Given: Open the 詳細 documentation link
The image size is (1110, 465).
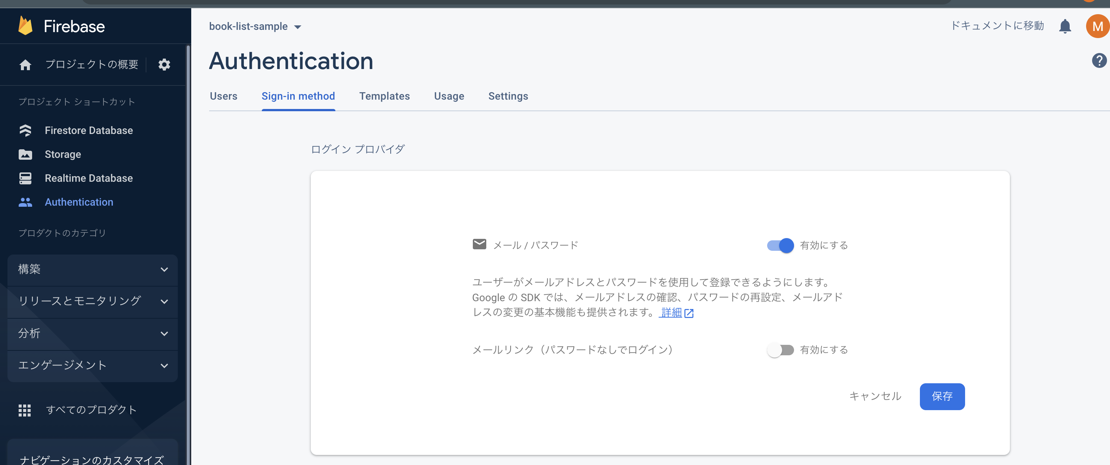Looking at the screenshot, I should click(670, 313).
